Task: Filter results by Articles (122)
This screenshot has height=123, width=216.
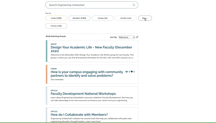Action: click(x=126, y=18)
